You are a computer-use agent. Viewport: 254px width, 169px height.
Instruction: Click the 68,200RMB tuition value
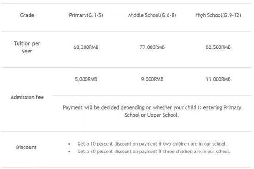(86, 47)
